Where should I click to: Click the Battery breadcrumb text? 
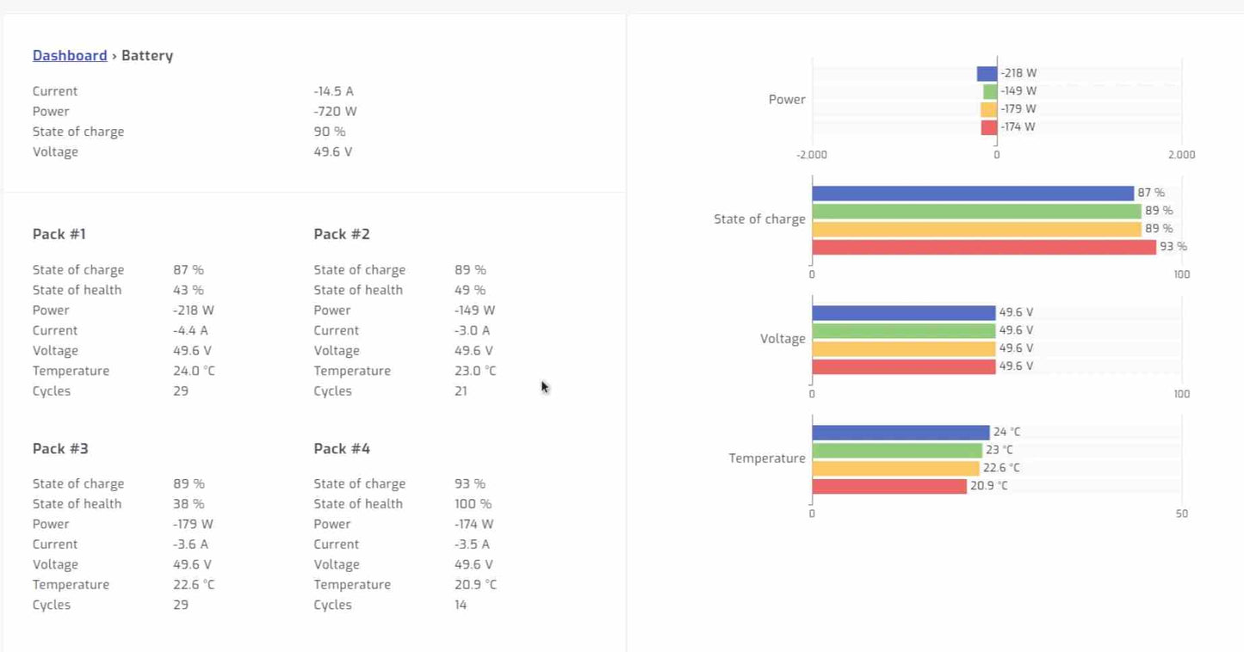[147, 56]
